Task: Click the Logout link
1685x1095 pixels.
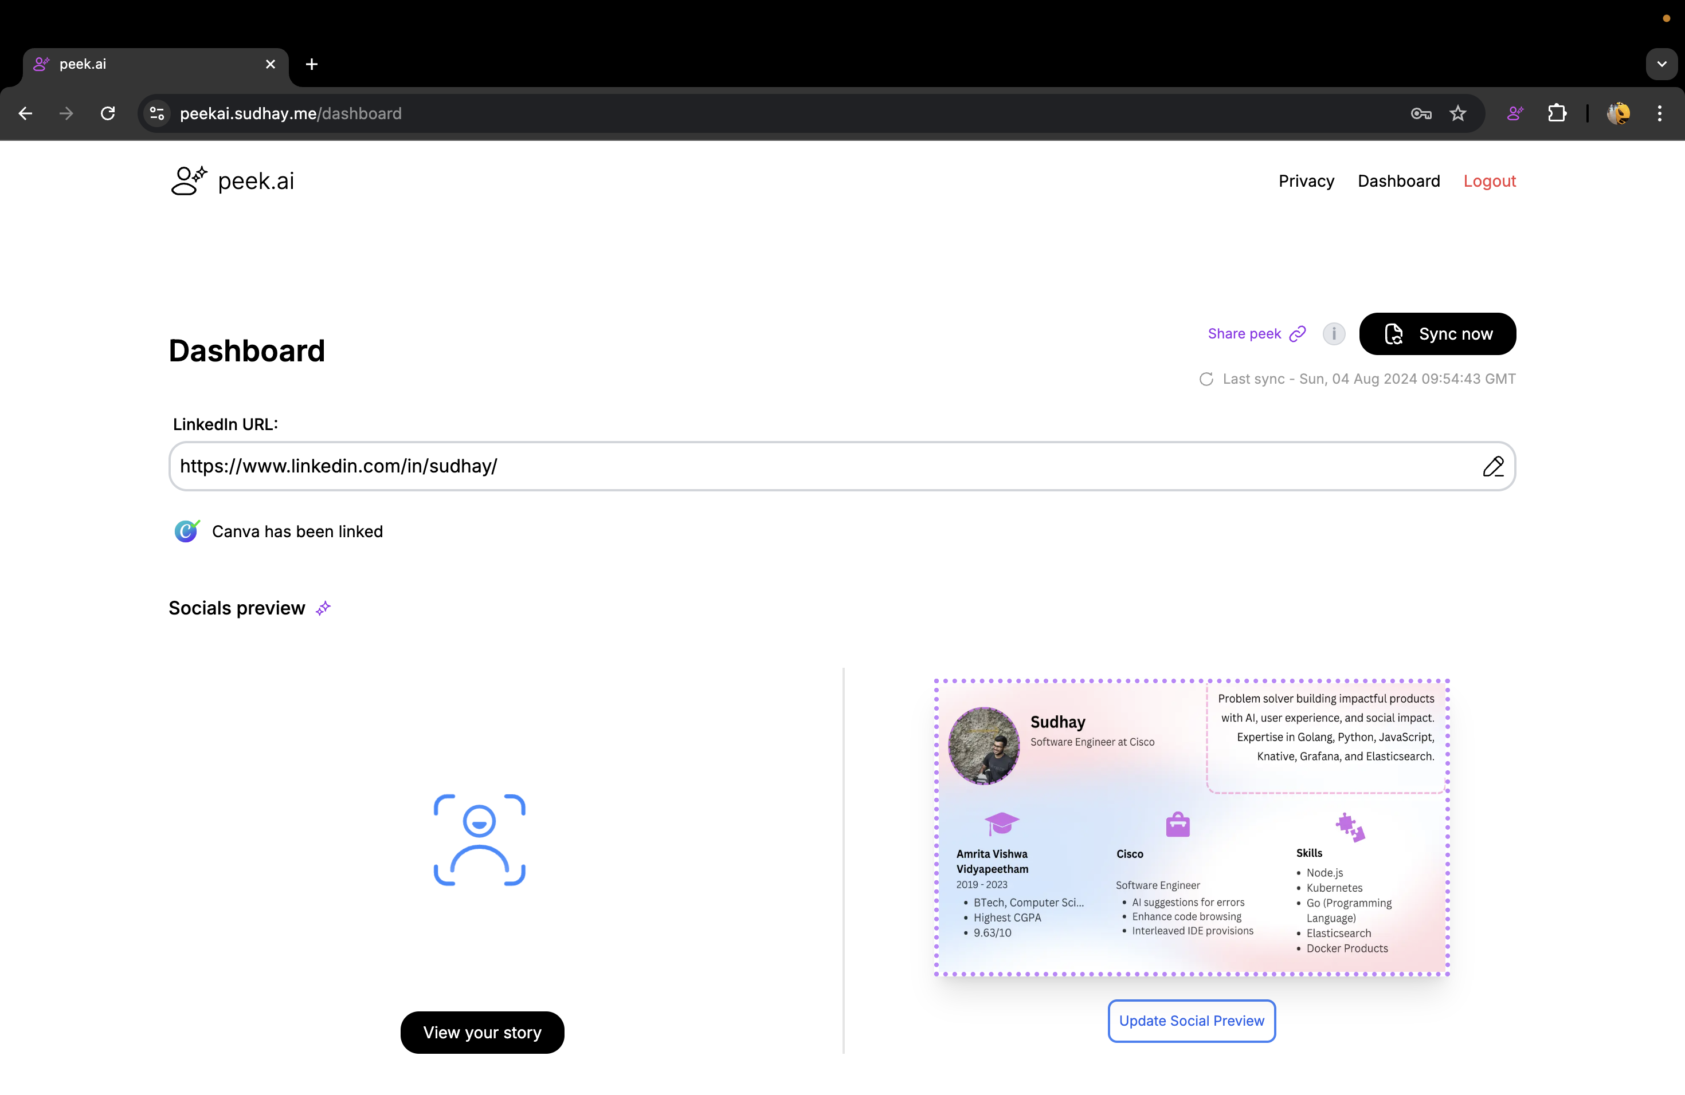Action: pyautogui.click(x=1489, y=181)
